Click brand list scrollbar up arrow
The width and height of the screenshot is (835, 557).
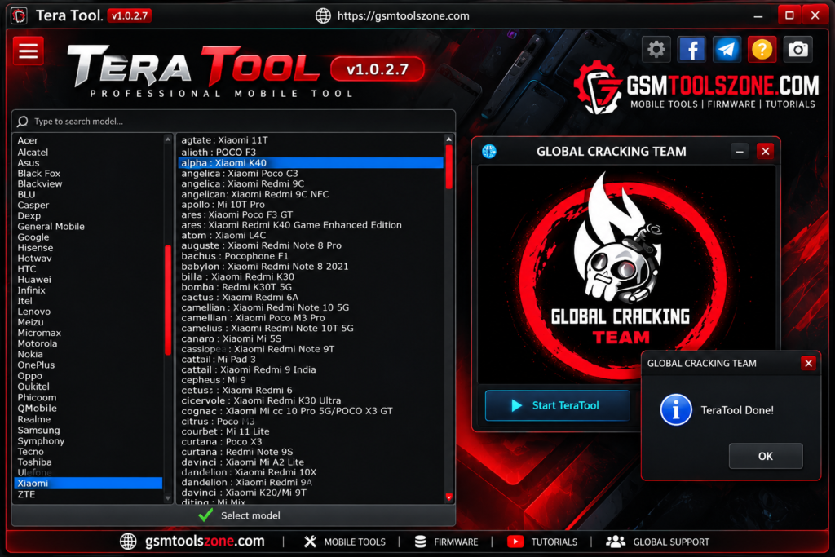point(168,139)
